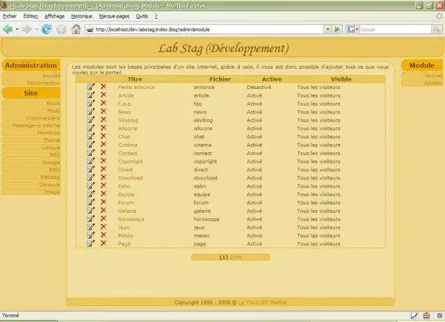Delete the Article module
This screenshot has height=322, width=445.
point(104,95)
